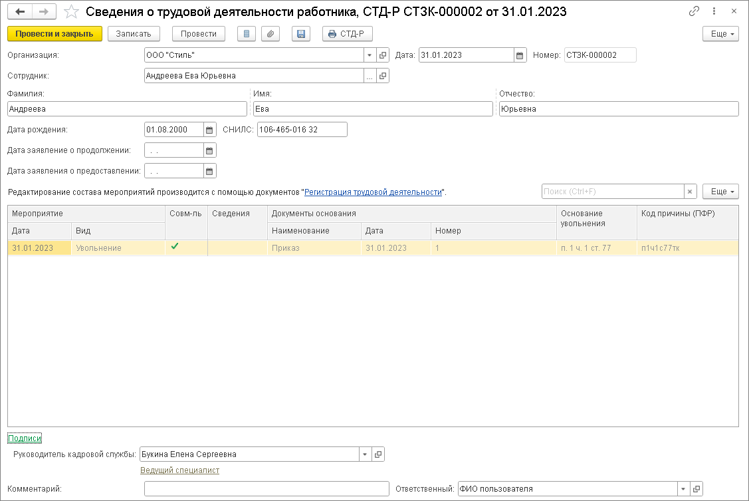Open calendar for заявления о предоставлении
The image size is (749, 501).
209,171
